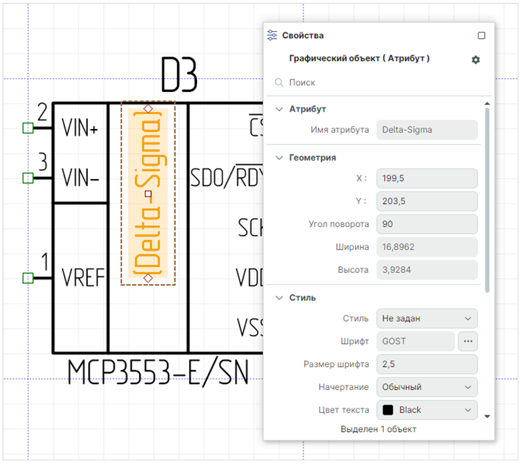Click the Угол поворота field
This screenshot has width=522, height=464.
point(427,224)
